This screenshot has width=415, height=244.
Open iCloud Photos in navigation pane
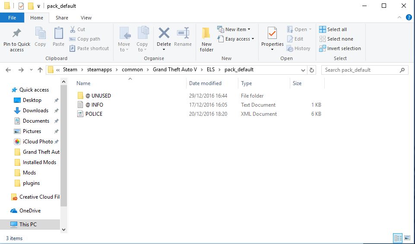(38, 142)
